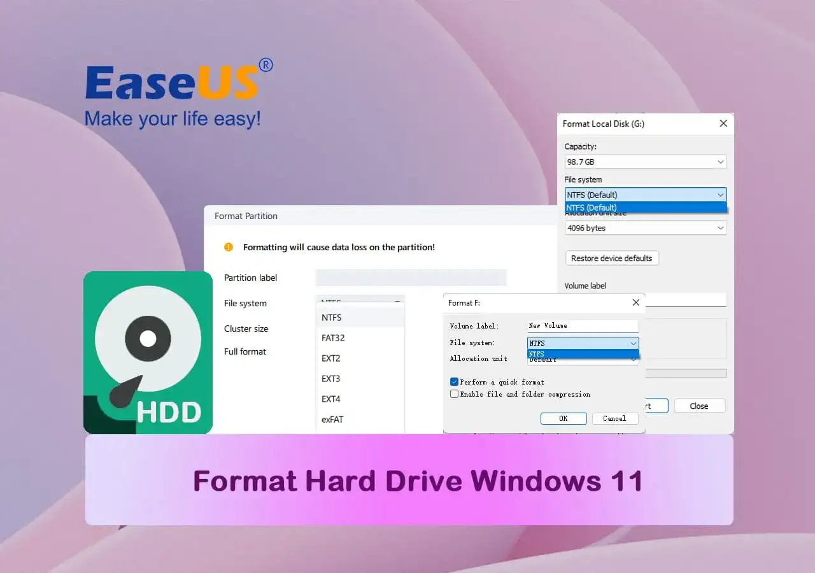The image size is (815, 573).
Task: Select EXT3 file system option
Action: (360, 378)
